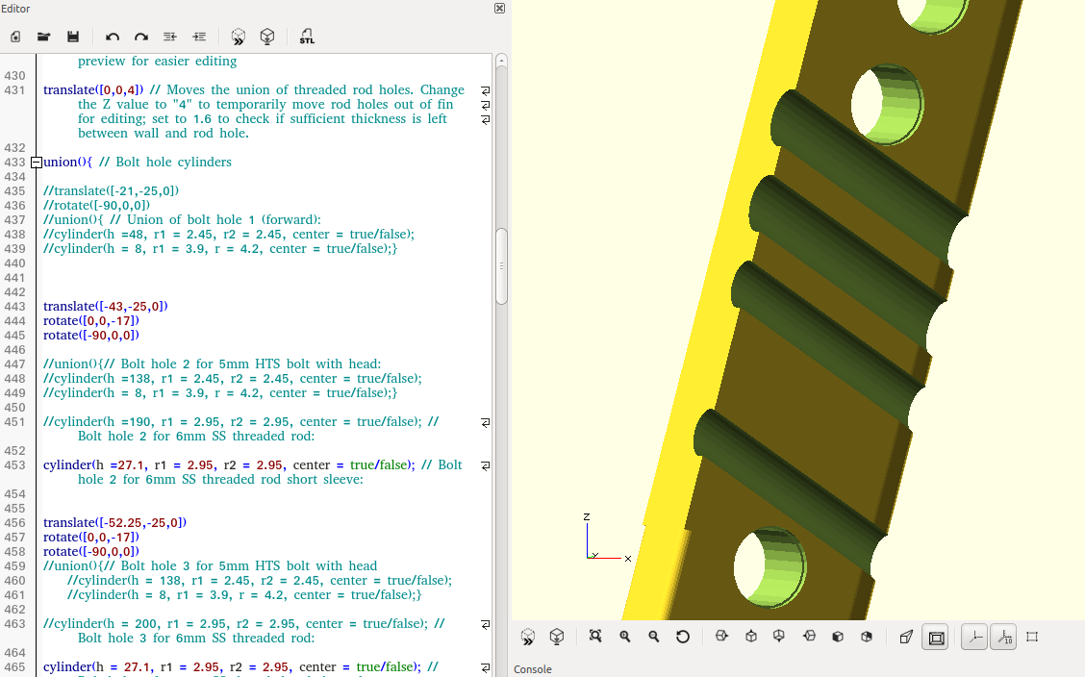
Task: Save the current SCAD file
Action: tap(72, 37)
